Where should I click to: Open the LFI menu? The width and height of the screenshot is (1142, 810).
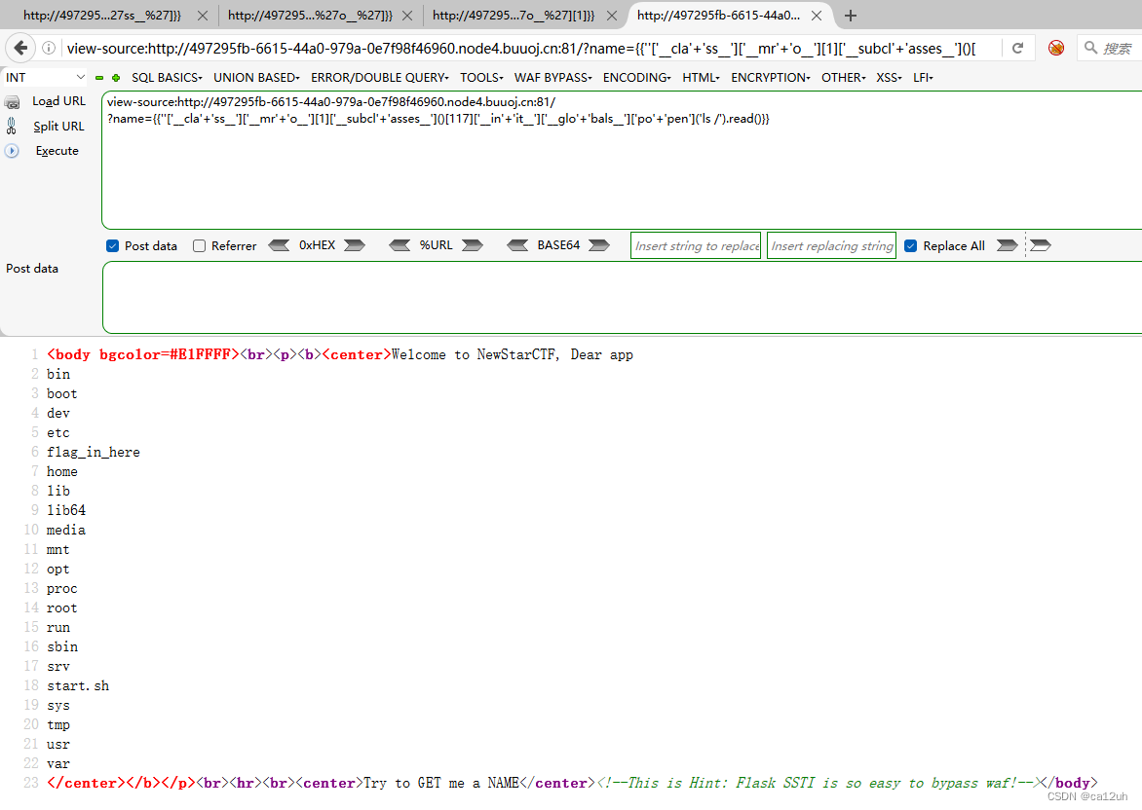[x=923, y=77]
